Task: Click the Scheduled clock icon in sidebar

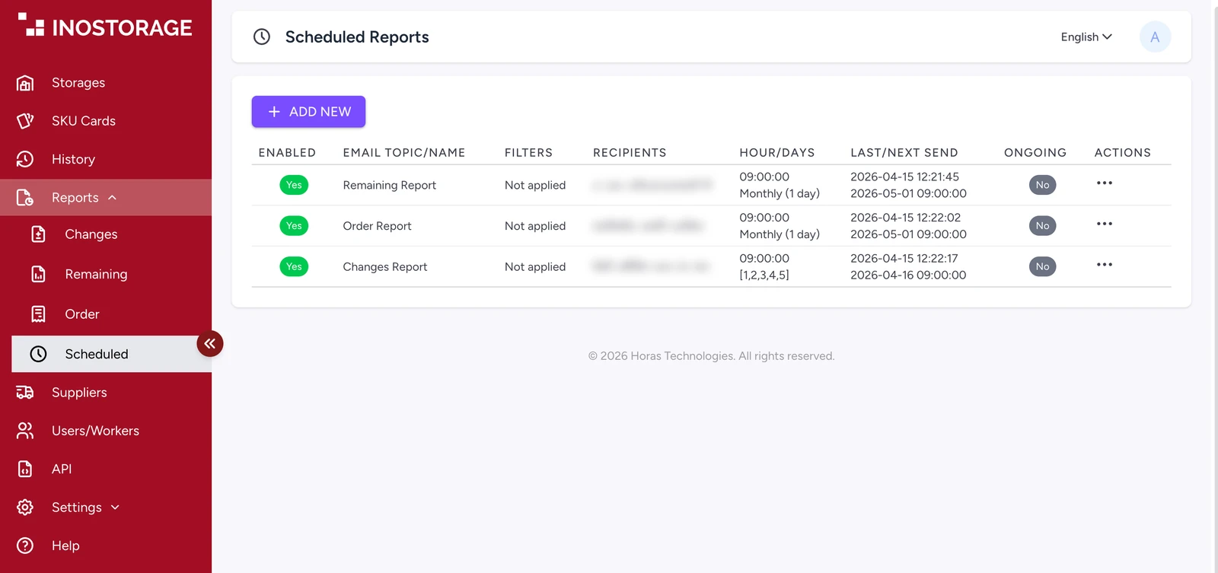Action: pyautogui.click(x=38, y=354)
